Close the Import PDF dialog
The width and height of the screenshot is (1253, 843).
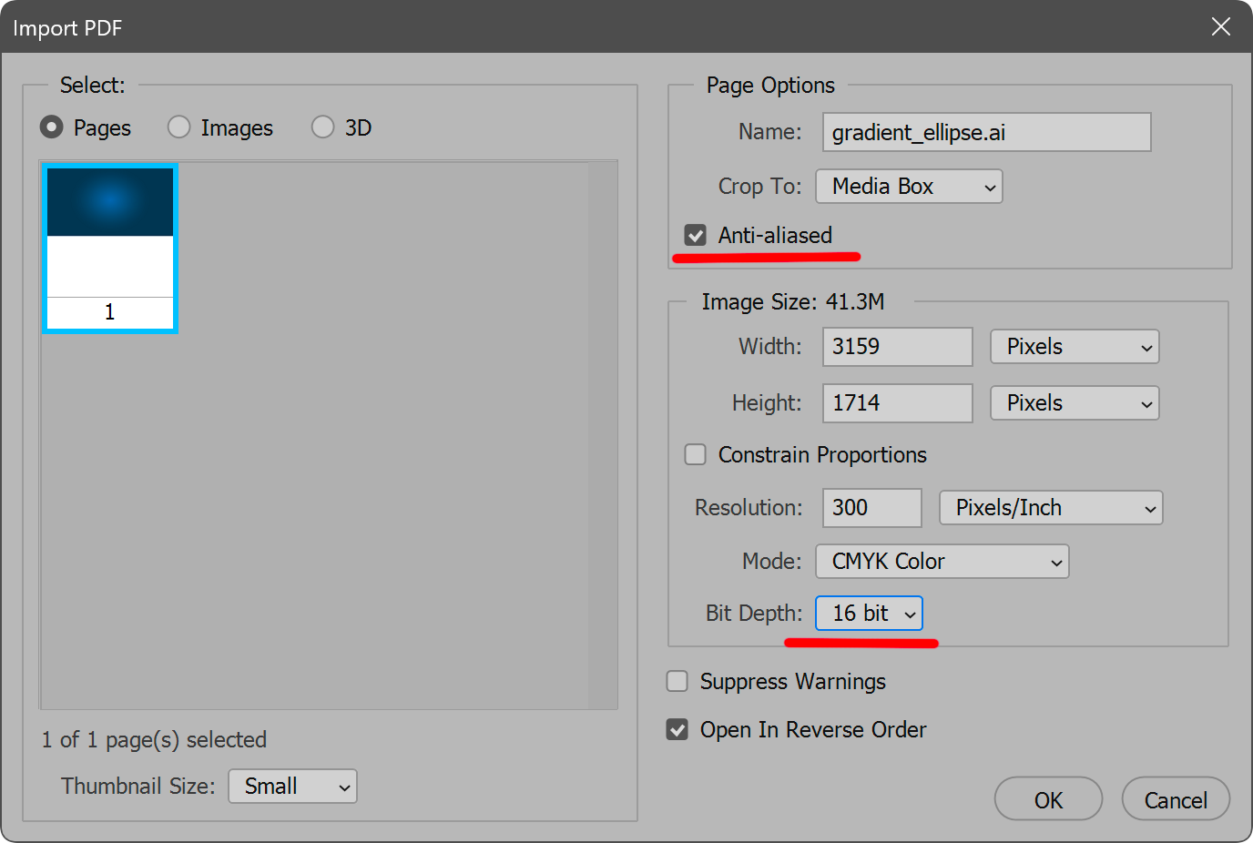(1220, 27)
